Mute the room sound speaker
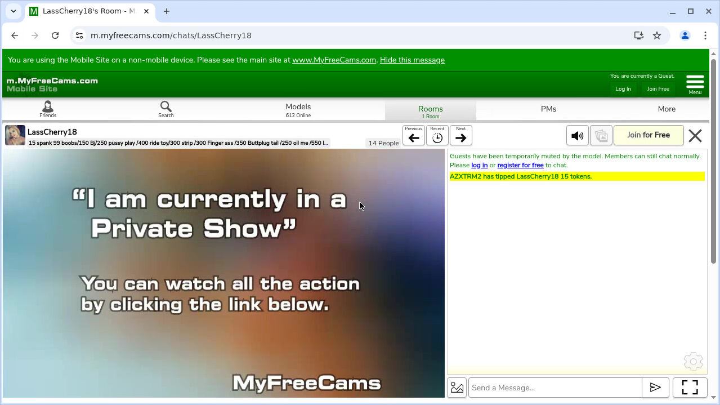Screen dimensions: 720x405 pos(577,136)
